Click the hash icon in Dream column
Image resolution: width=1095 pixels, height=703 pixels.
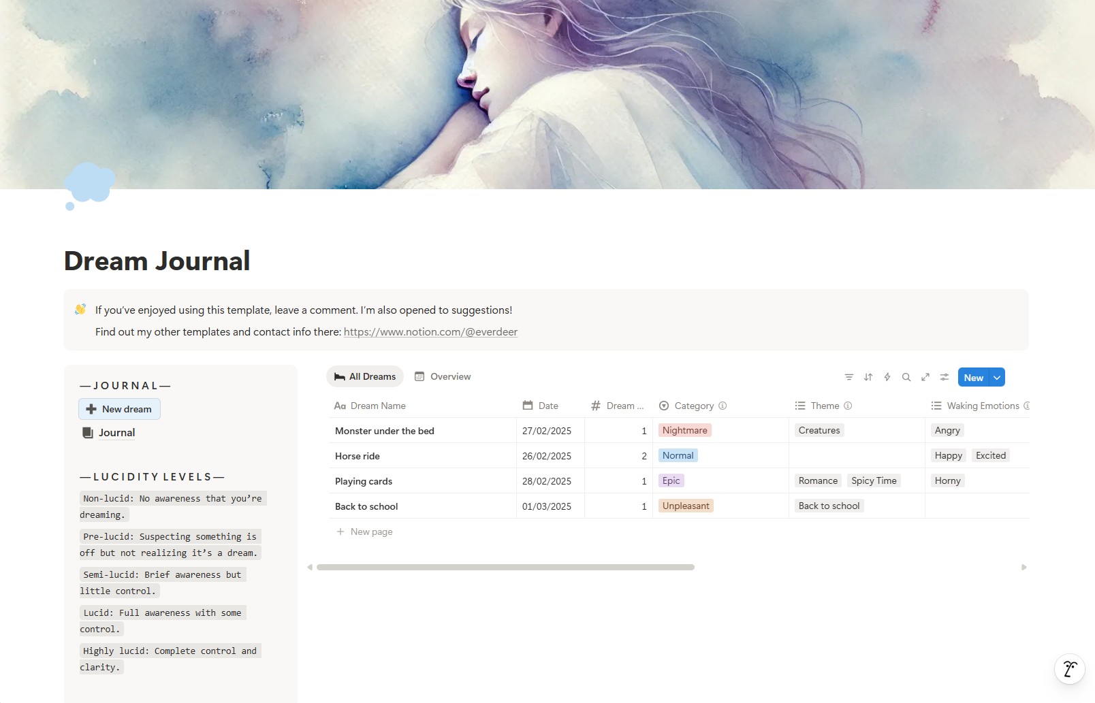point(596,406)
